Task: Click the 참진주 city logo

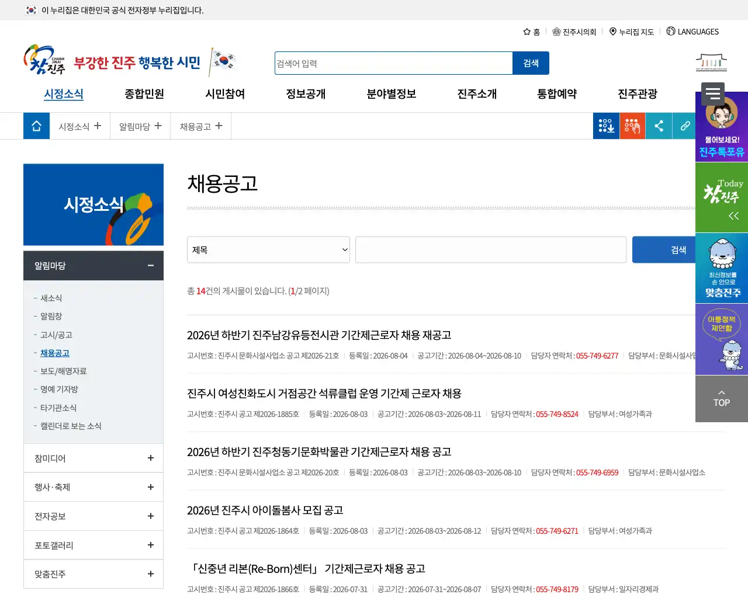Action: (44, 60)
